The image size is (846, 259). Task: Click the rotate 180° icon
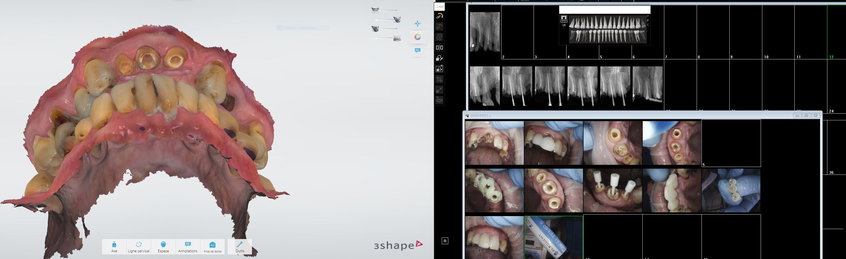point(439,16)
